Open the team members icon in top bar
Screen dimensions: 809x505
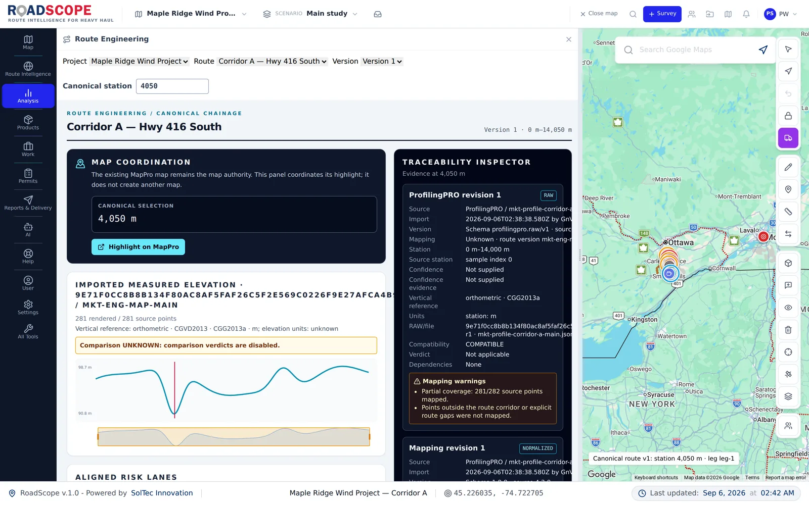point(692,14)
